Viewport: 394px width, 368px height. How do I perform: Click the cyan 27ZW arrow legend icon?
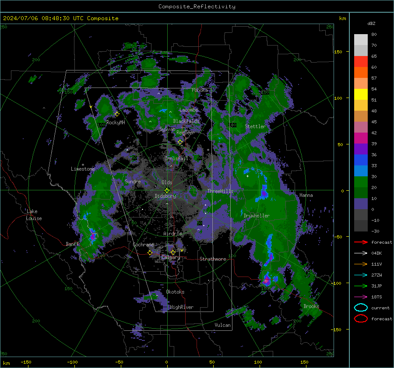[x=361, y=275]
